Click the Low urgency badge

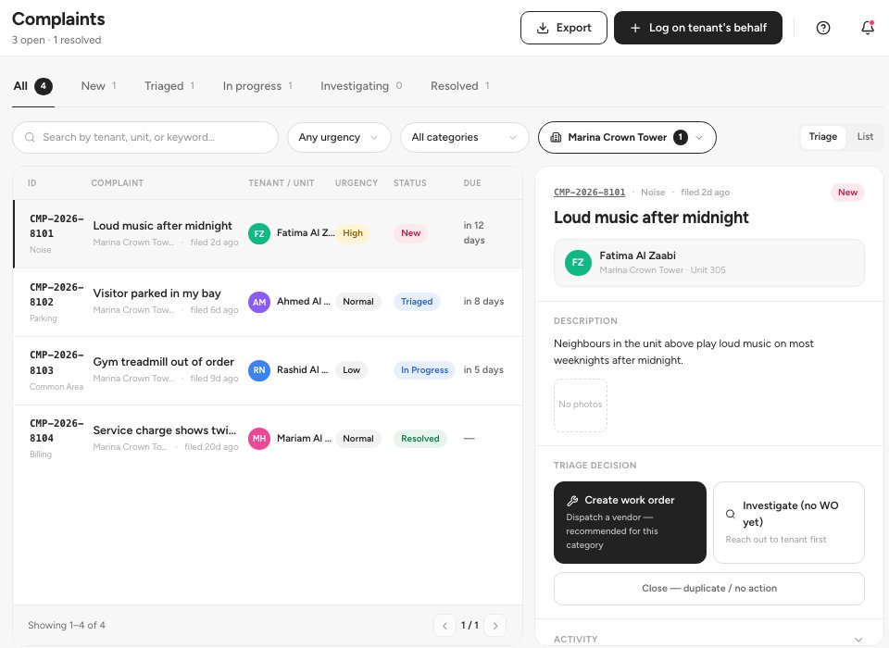coord(351,370)
